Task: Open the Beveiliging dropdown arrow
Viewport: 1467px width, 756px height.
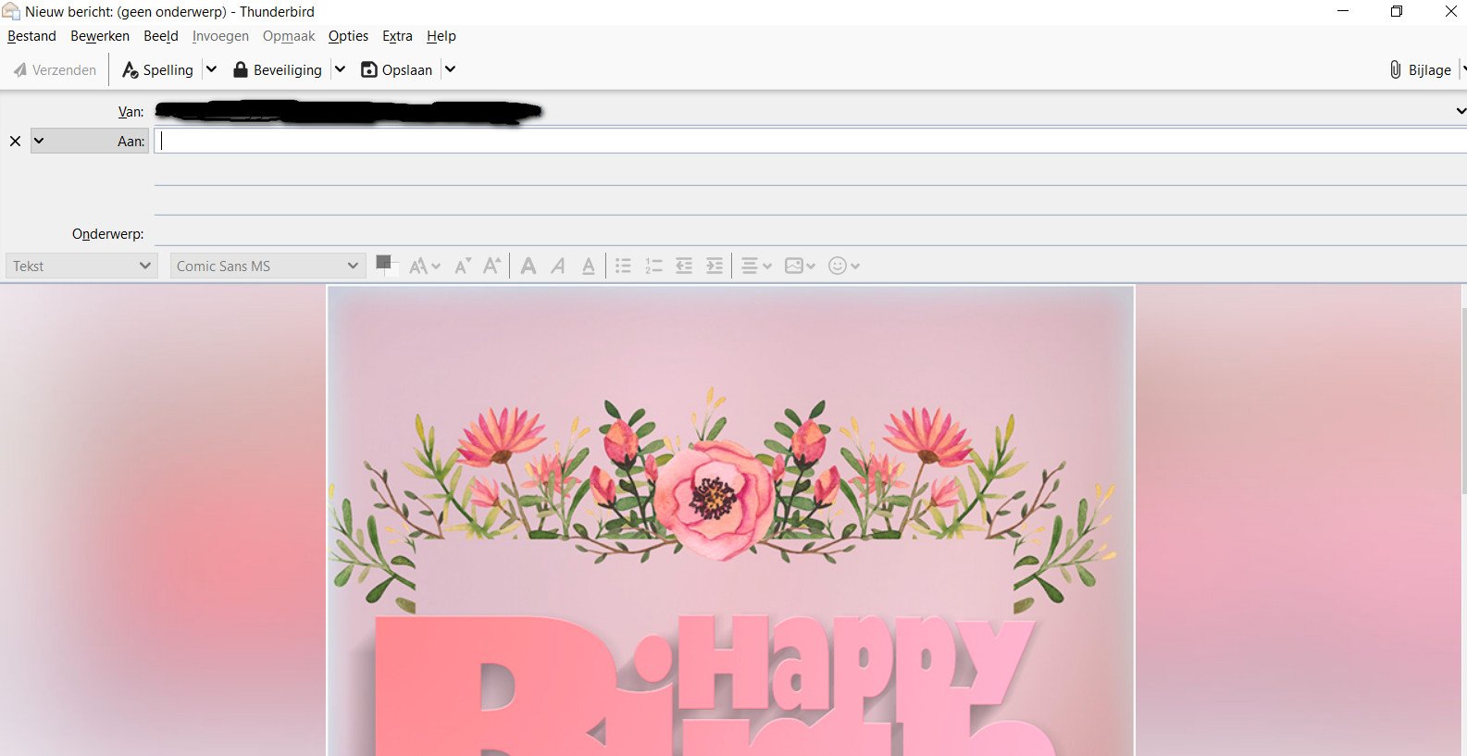Action: point(340,69)
